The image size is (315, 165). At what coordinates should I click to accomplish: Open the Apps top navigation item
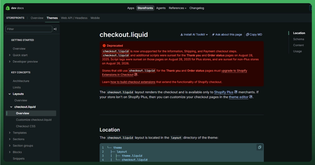[x=131, y=8]
